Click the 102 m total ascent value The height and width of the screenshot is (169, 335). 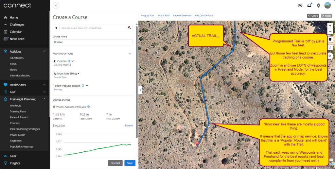click(84, 114)
